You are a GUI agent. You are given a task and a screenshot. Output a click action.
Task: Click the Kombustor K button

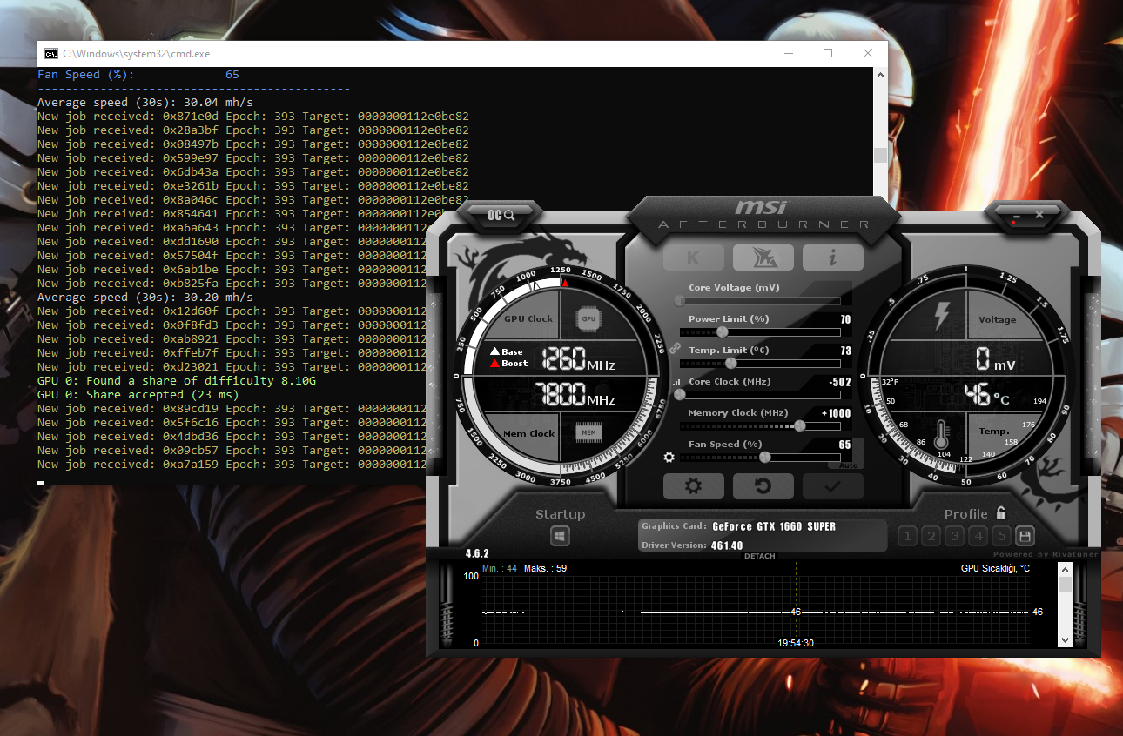pyautogui.click(x=693, y=258)
